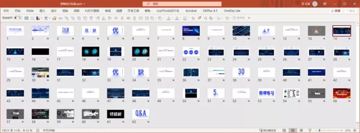Open the 设计 tab
Viewport: 360px width, 133px height.
[x=54, y=11]
